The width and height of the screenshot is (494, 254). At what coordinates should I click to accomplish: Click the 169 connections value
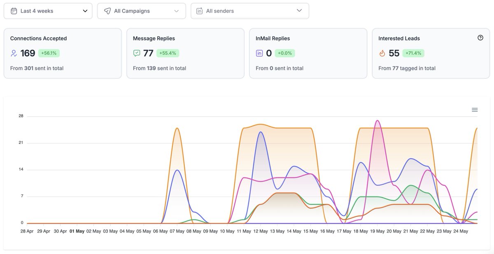point(28,53)
